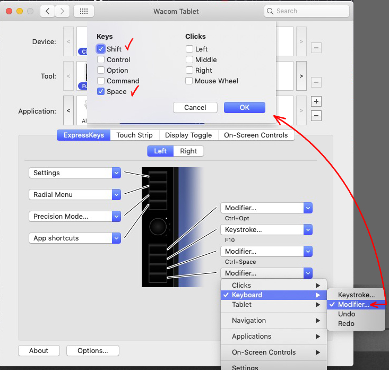Click the search magnifier icon
This screenshot has height=370, width=389.
pyautogui.click(x=270, y=11)
